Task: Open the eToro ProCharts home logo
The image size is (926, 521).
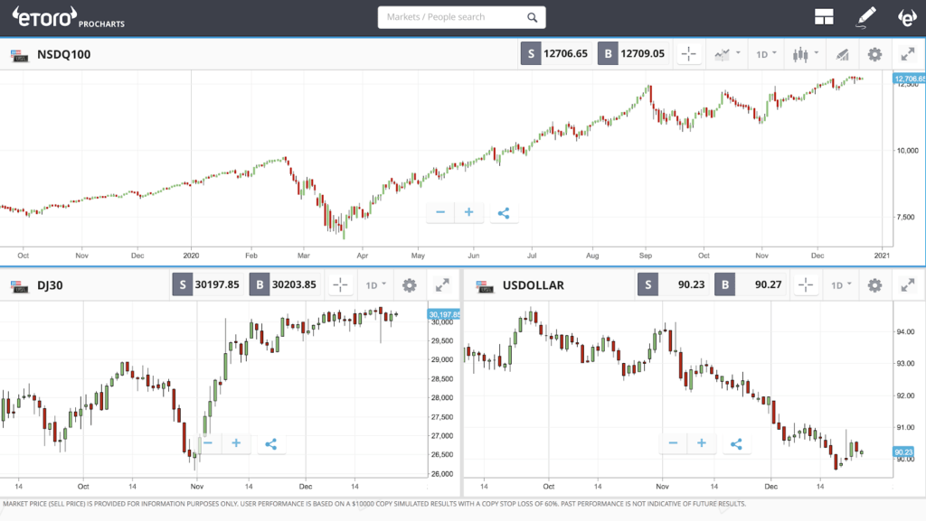Action: [68, 17]
